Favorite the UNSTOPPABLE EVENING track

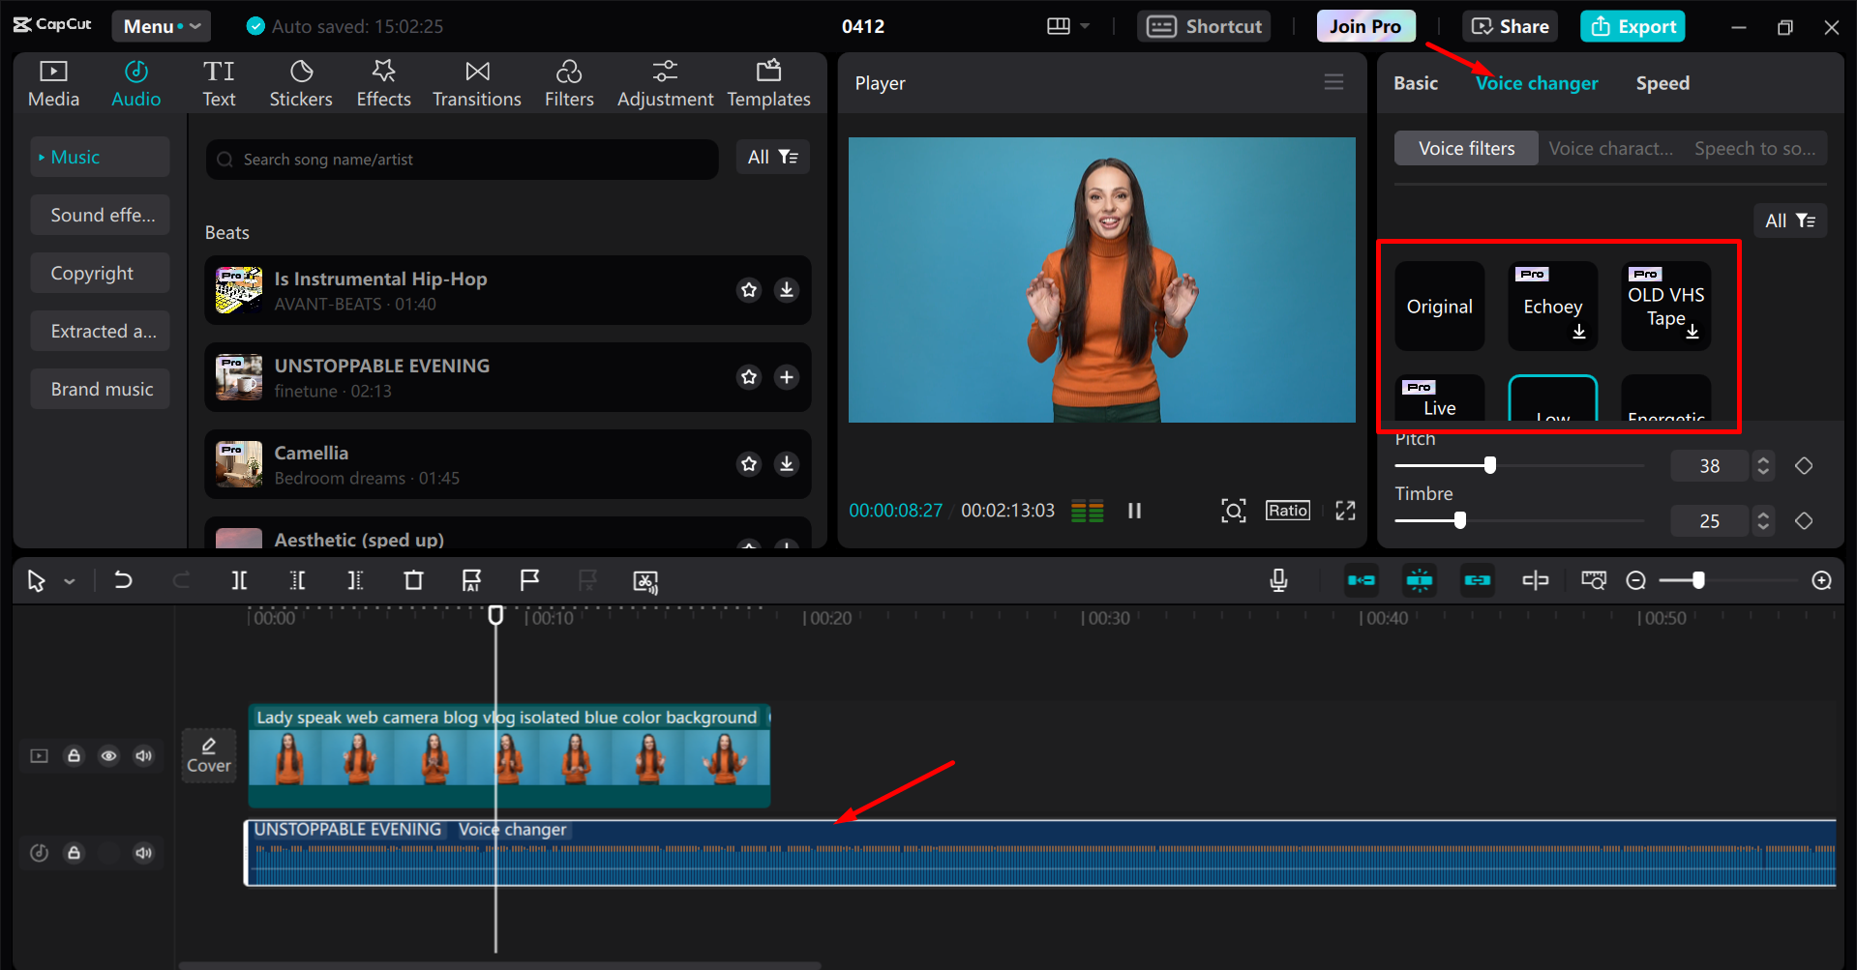click(x=749, y=377)
